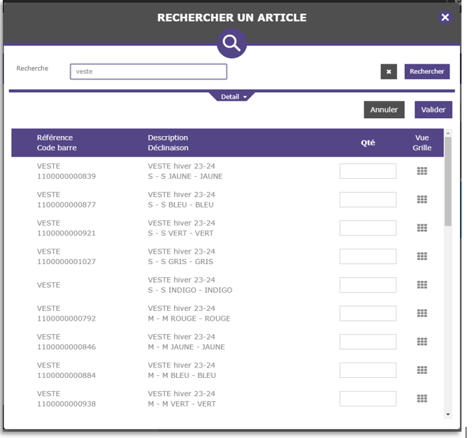Image resolution: width=472 pixels, height=438 pixels.
Task: Click the Qté column header
Action: pos(368,143)
